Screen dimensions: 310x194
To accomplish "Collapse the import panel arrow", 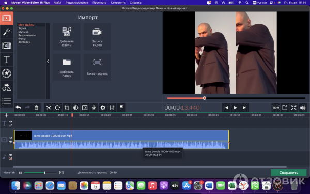I will pyautogui.click(x=48, y=61).
